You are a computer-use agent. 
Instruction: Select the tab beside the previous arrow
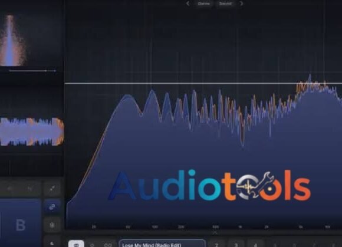(203, 4)
